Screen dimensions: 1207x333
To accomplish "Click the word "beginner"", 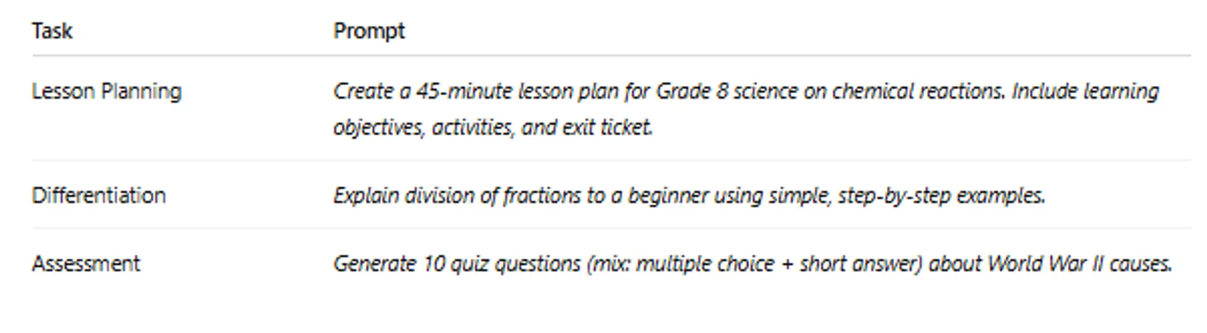I will point(668,196).
